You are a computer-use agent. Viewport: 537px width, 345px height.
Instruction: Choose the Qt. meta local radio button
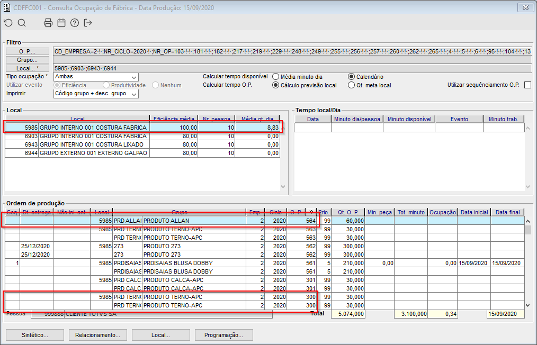pos(352,85)
